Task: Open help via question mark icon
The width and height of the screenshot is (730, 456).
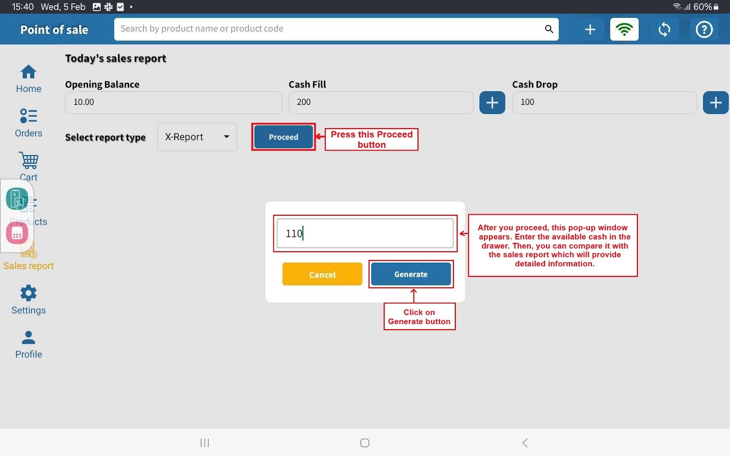Action: pos(704,30)
